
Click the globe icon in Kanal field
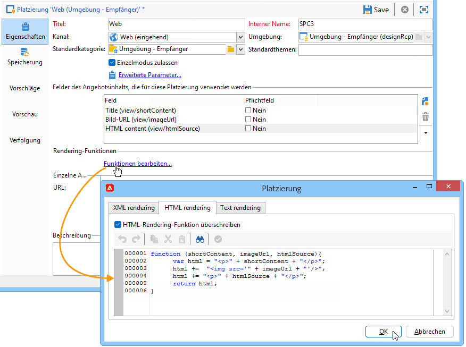(x=113, y=37)
